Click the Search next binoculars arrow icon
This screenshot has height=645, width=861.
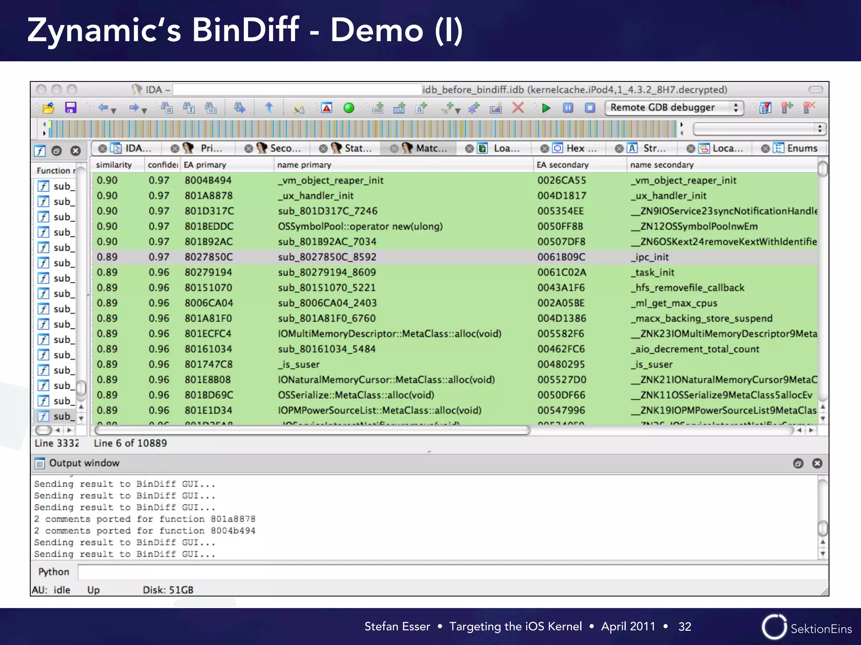[240, 108]
